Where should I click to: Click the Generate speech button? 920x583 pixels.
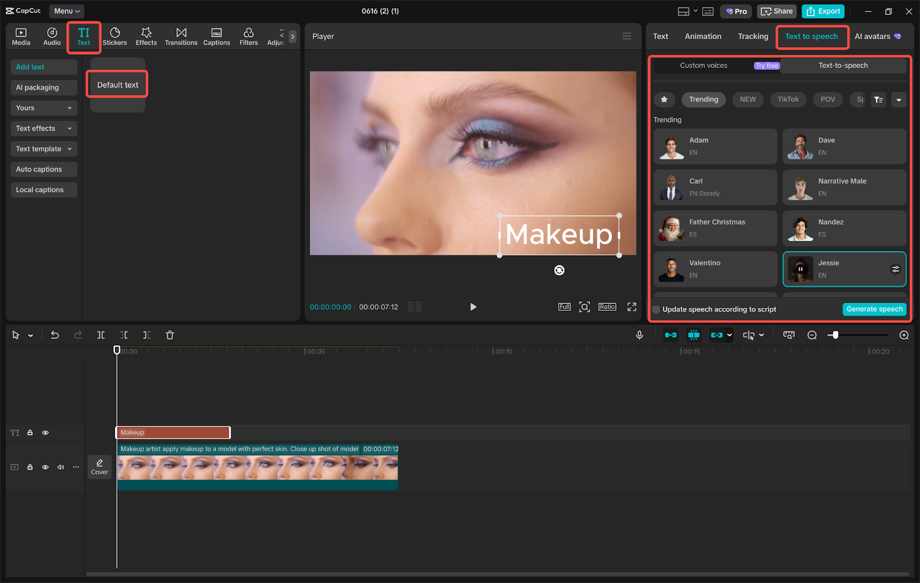[x=874, y=309]
